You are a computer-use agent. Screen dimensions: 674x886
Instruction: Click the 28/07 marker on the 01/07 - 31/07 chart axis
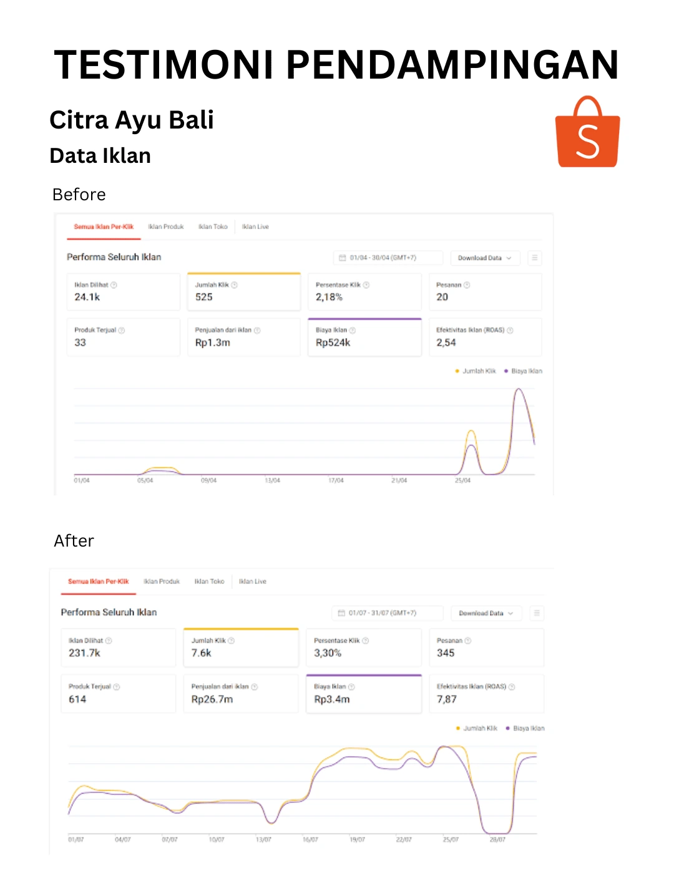[497, 840]
